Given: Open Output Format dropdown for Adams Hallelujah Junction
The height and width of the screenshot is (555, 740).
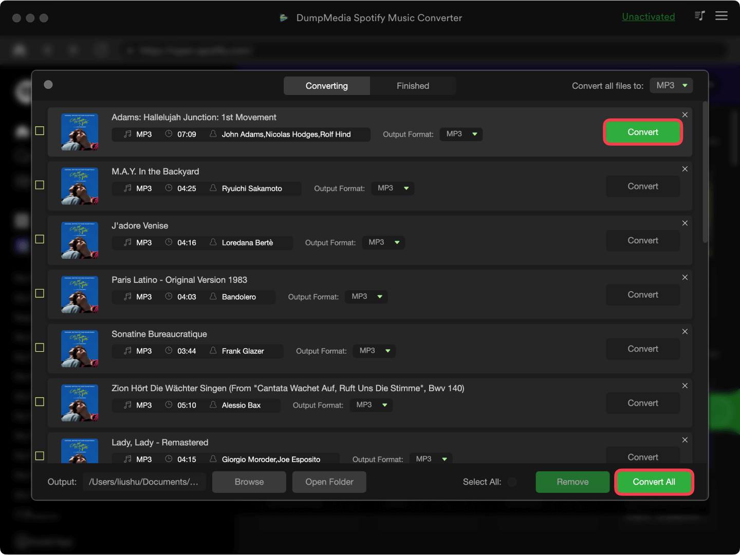Looking at the screenshot, I should [x=461, y=134].
